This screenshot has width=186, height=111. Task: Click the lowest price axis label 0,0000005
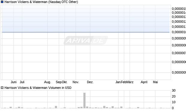coord(179,72)
